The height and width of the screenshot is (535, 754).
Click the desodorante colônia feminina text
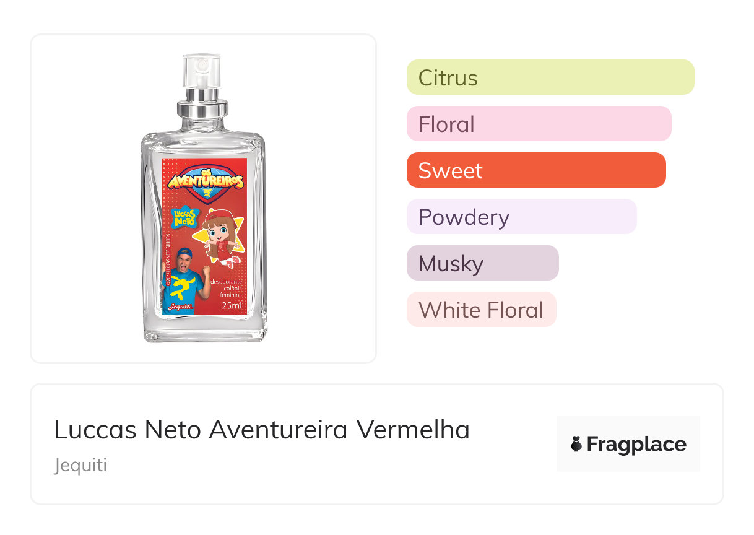point(226,289)
